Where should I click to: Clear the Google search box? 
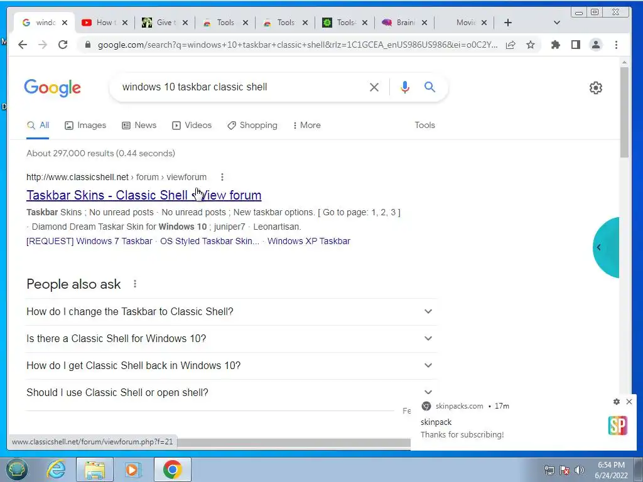coord(374,87)
